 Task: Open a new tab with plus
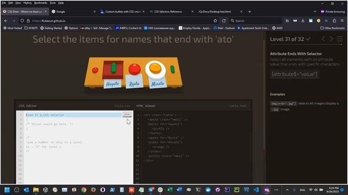pyautogui.click(x=250, y=11)
